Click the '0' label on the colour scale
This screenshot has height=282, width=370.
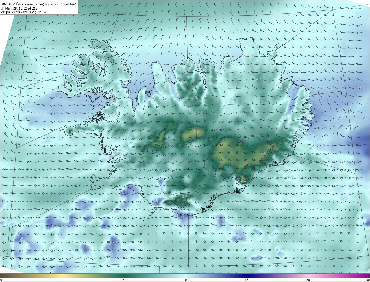click(1, 280)
